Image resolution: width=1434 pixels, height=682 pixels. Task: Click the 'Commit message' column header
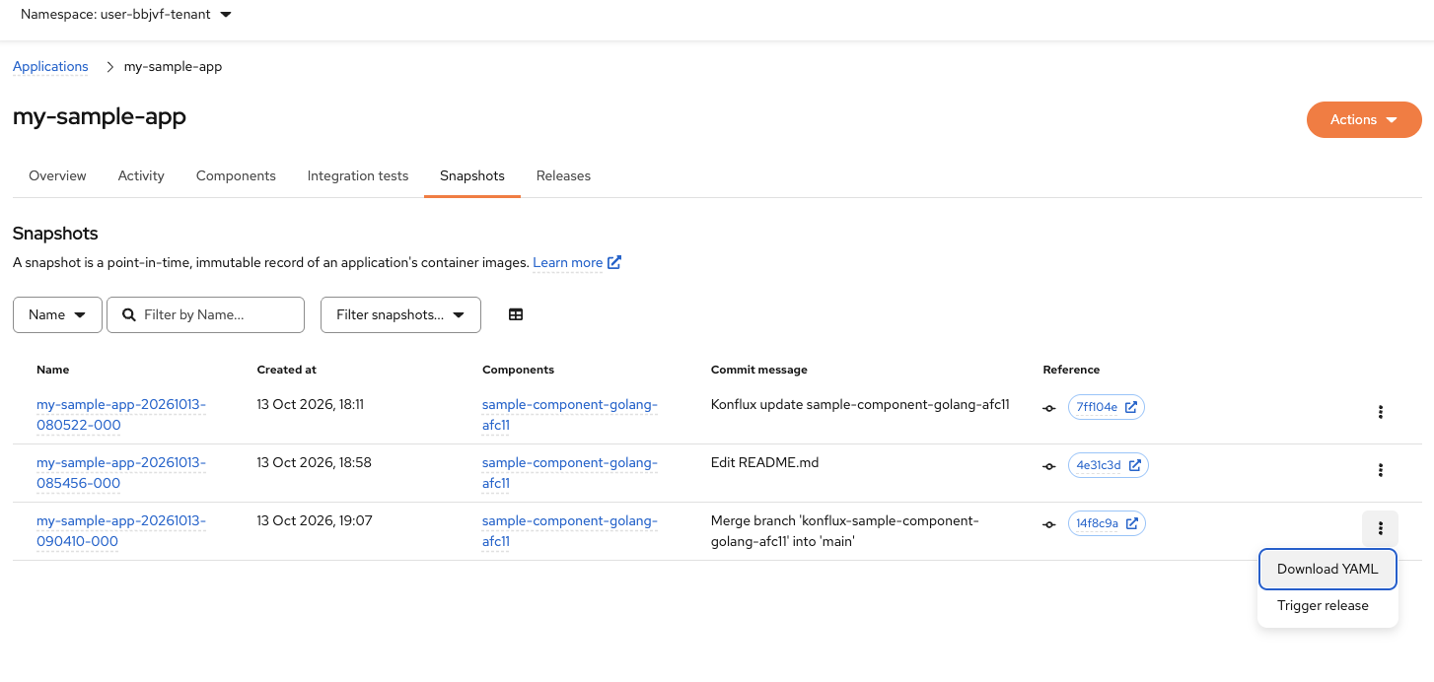pos(759,370)
